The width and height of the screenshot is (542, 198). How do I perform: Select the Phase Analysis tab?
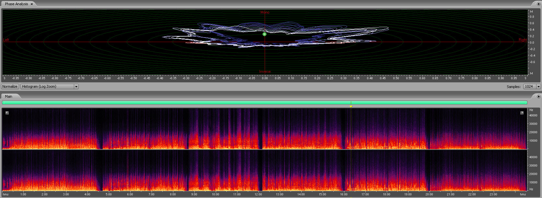point(16,4)
